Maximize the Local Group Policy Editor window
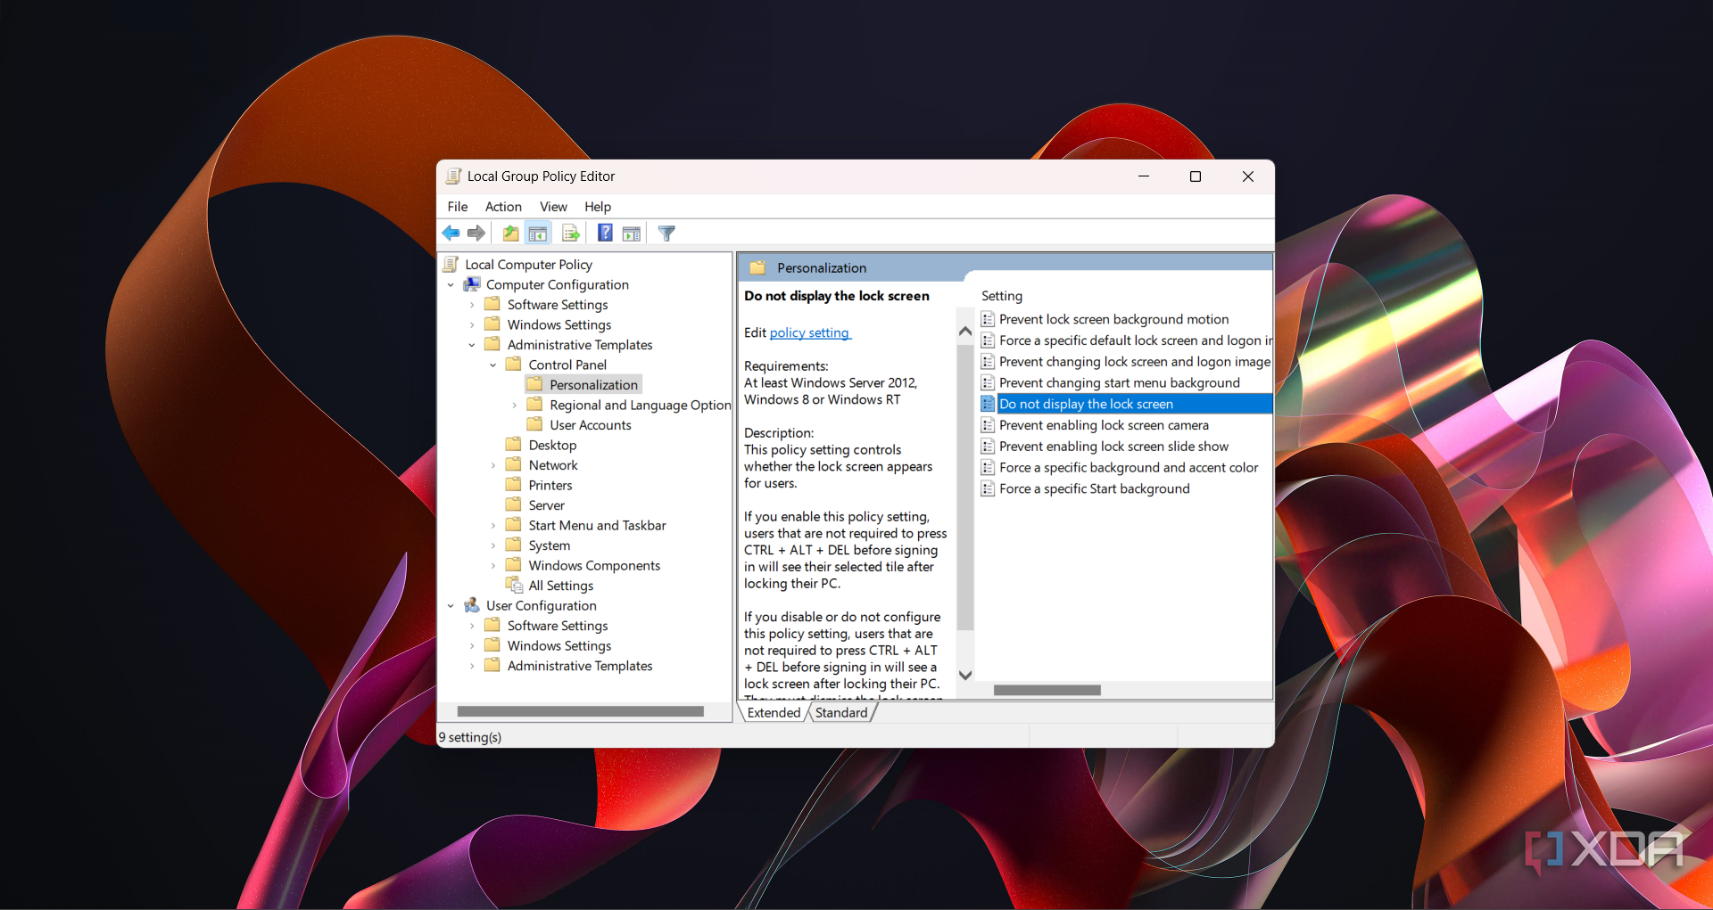Image resolution: width=1713 pixels, height=910 pixels. point(1196,176)
